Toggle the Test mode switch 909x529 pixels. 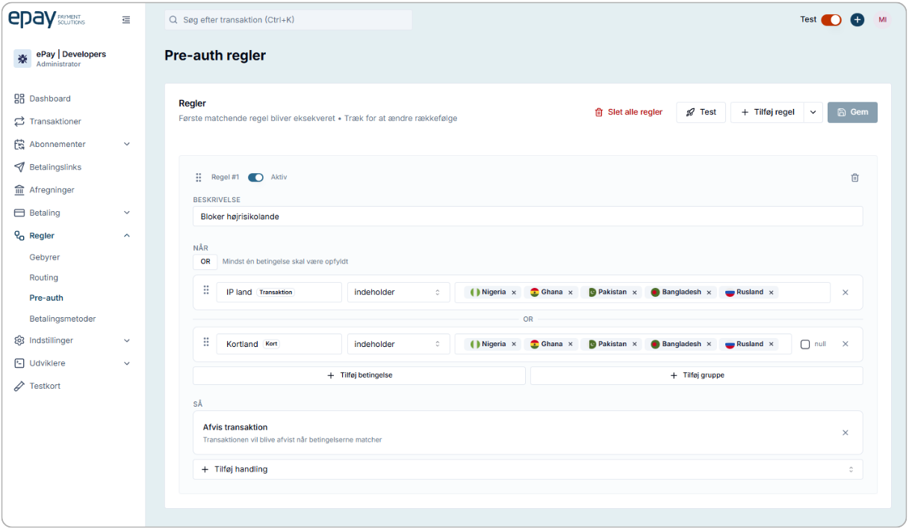pos(831,20)
